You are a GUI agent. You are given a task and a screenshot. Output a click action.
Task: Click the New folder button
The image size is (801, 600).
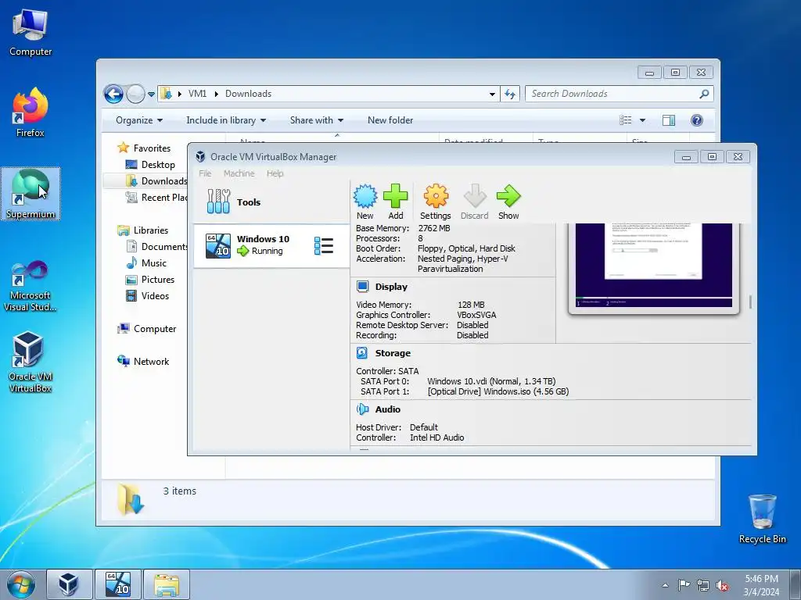point(390,120)
